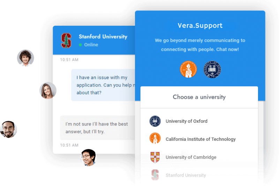Click the Stanford University chat title
Viewport: 279px width, 186px height.
coord(103,37)
